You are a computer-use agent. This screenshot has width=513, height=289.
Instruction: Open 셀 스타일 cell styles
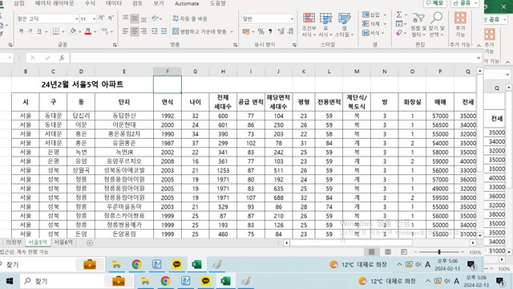pos(344,25)
